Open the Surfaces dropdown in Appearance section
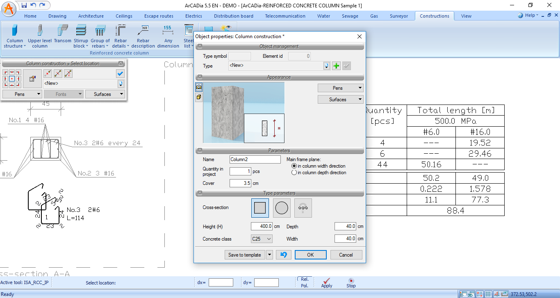The image size is (560, 298). tap(340, 100)
